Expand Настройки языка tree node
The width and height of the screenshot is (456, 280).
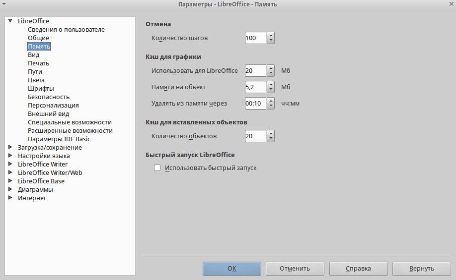10,156
